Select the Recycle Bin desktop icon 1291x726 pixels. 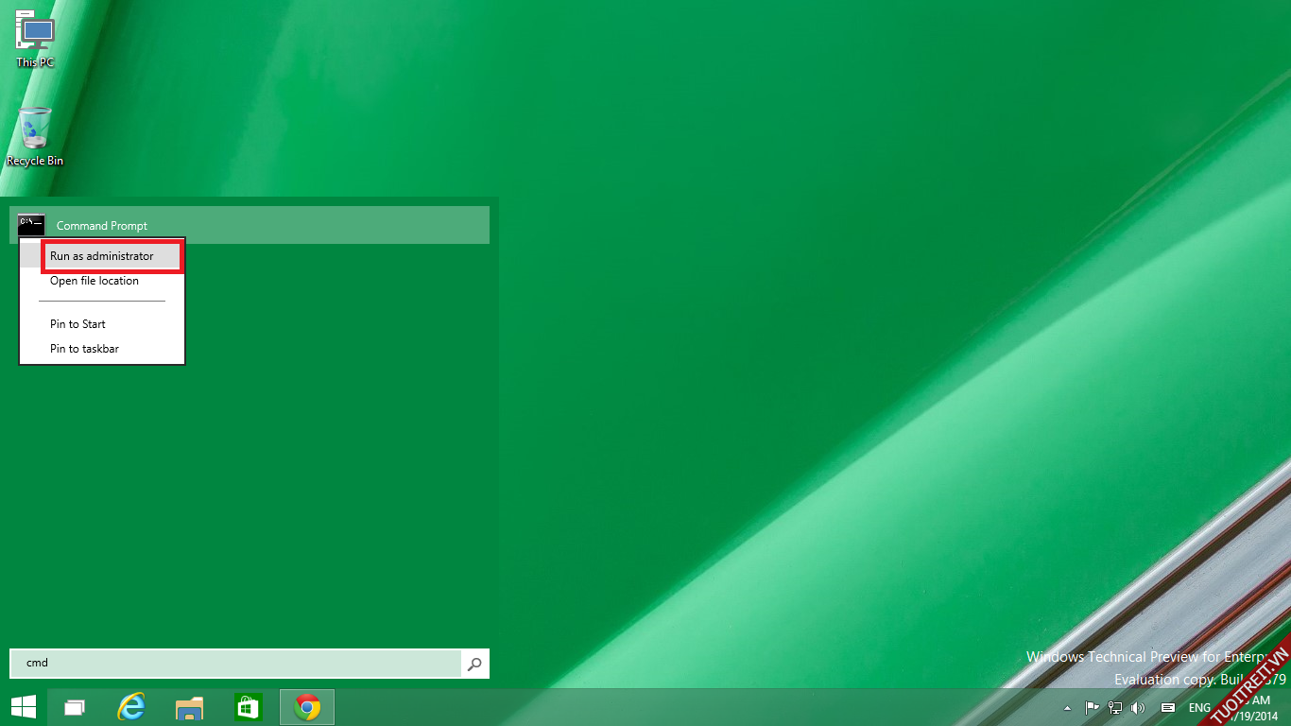pyautogui.click(x=35, y=136)
